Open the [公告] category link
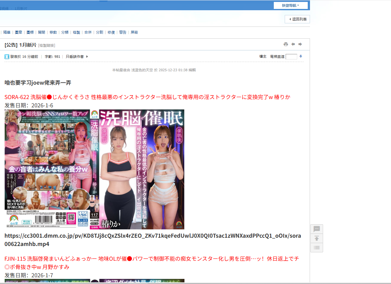Image resolution: width=391 pixels, height=284 pixels. click(11, 45)
